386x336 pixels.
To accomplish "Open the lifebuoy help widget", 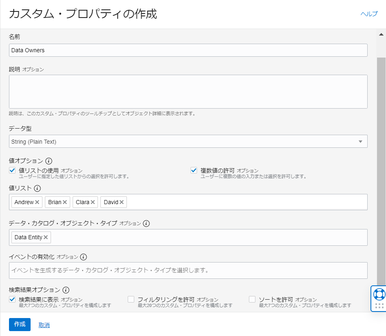I will tap(379, 294).
